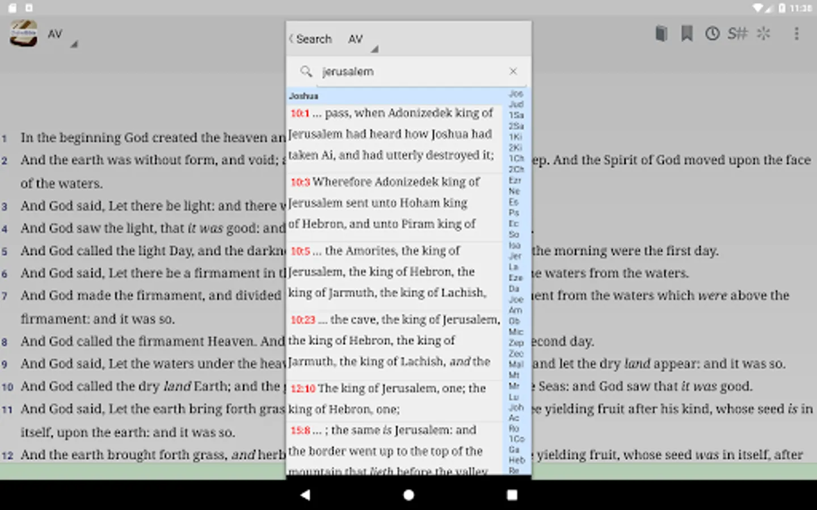Jump to Ac in book index
The height and width of the screenshot is (510, 817).
click(x=513, y=418)
